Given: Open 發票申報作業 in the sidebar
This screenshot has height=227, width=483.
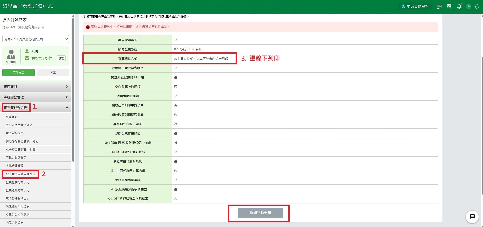Looking at the screenshot, I should click(36, 133).
